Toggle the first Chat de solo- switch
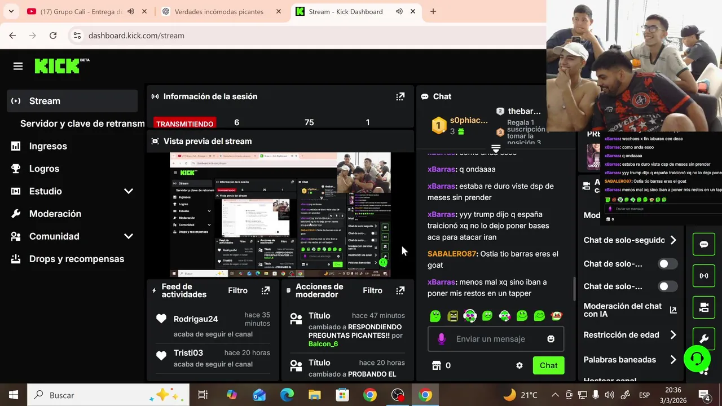 (x=668, y=264)
